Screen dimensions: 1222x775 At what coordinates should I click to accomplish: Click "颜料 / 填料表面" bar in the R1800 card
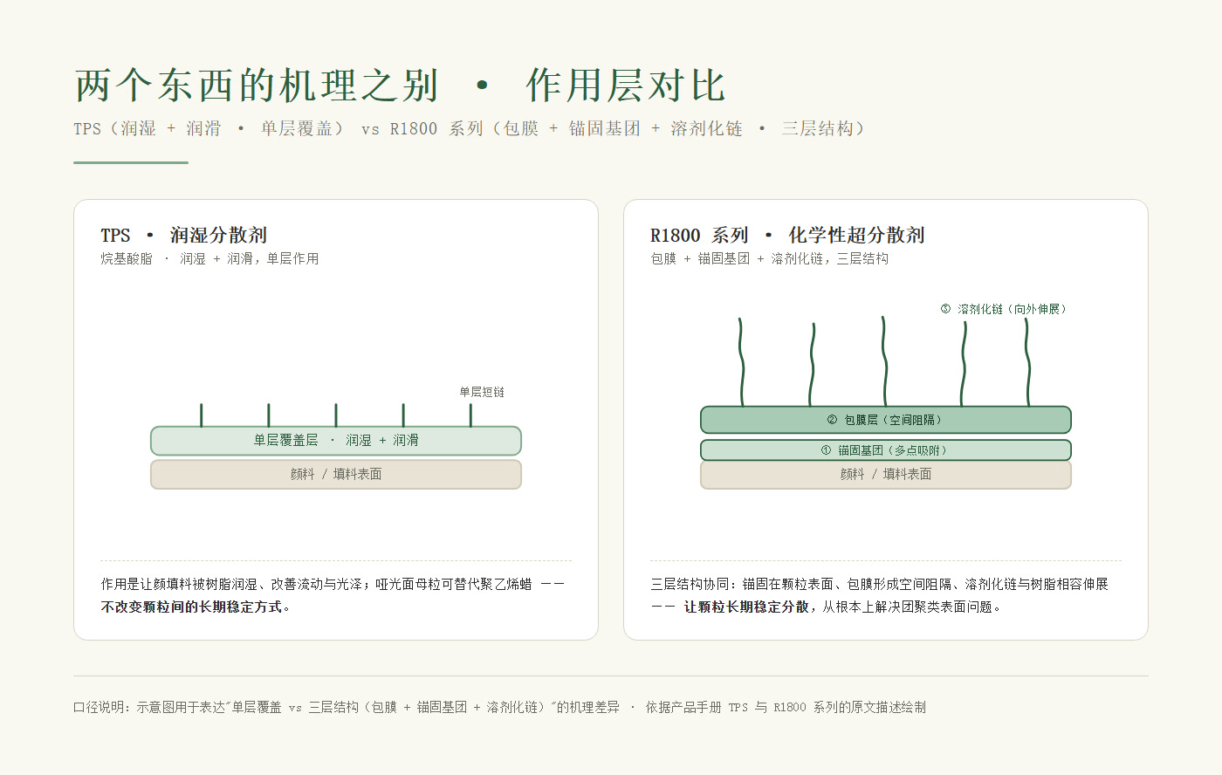tap(886, 474)
